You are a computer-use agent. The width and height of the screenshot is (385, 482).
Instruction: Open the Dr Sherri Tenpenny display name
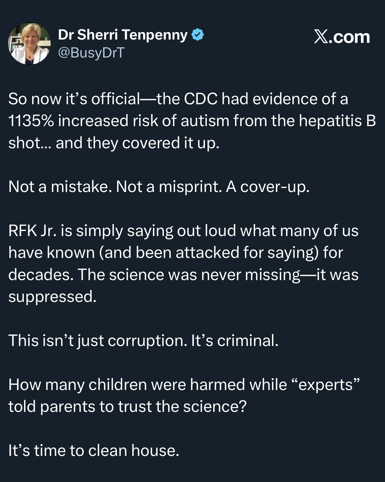[x=123, y=35]
